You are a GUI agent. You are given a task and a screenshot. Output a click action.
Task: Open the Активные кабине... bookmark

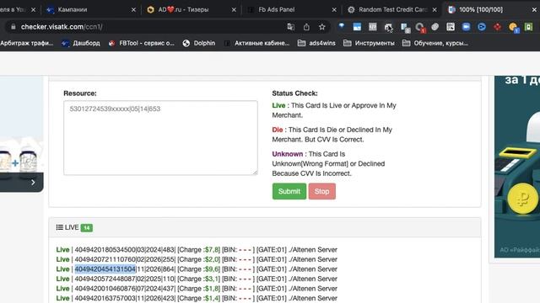coord(256,43)
